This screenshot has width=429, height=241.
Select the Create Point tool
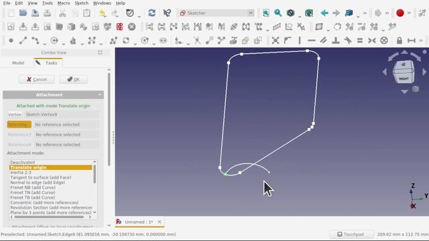pos(11,40)
